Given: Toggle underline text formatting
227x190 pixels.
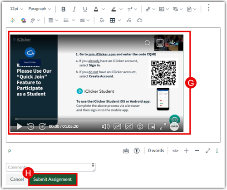Looking at the screenshot, I should pos(85,9).
